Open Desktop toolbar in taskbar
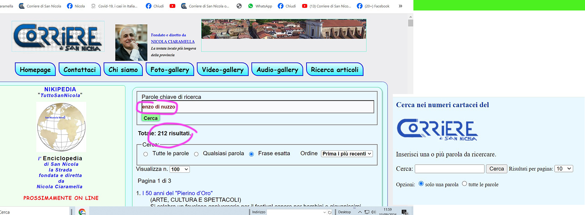This screenshot has width=585, height=215. coord(345,212)
